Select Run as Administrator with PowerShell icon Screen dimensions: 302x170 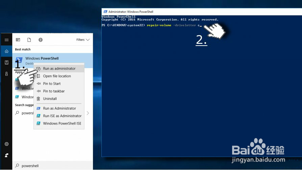(x=59, y=108)
